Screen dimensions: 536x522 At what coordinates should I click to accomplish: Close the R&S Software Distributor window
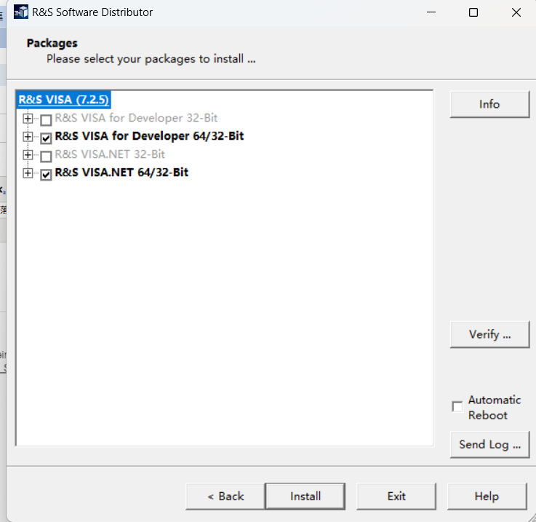[516, 12]
